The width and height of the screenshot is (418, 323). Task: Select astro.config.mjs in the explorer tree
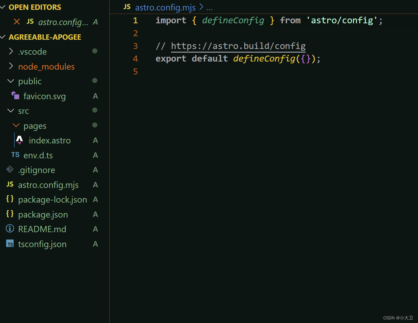[x=48, y=185]
